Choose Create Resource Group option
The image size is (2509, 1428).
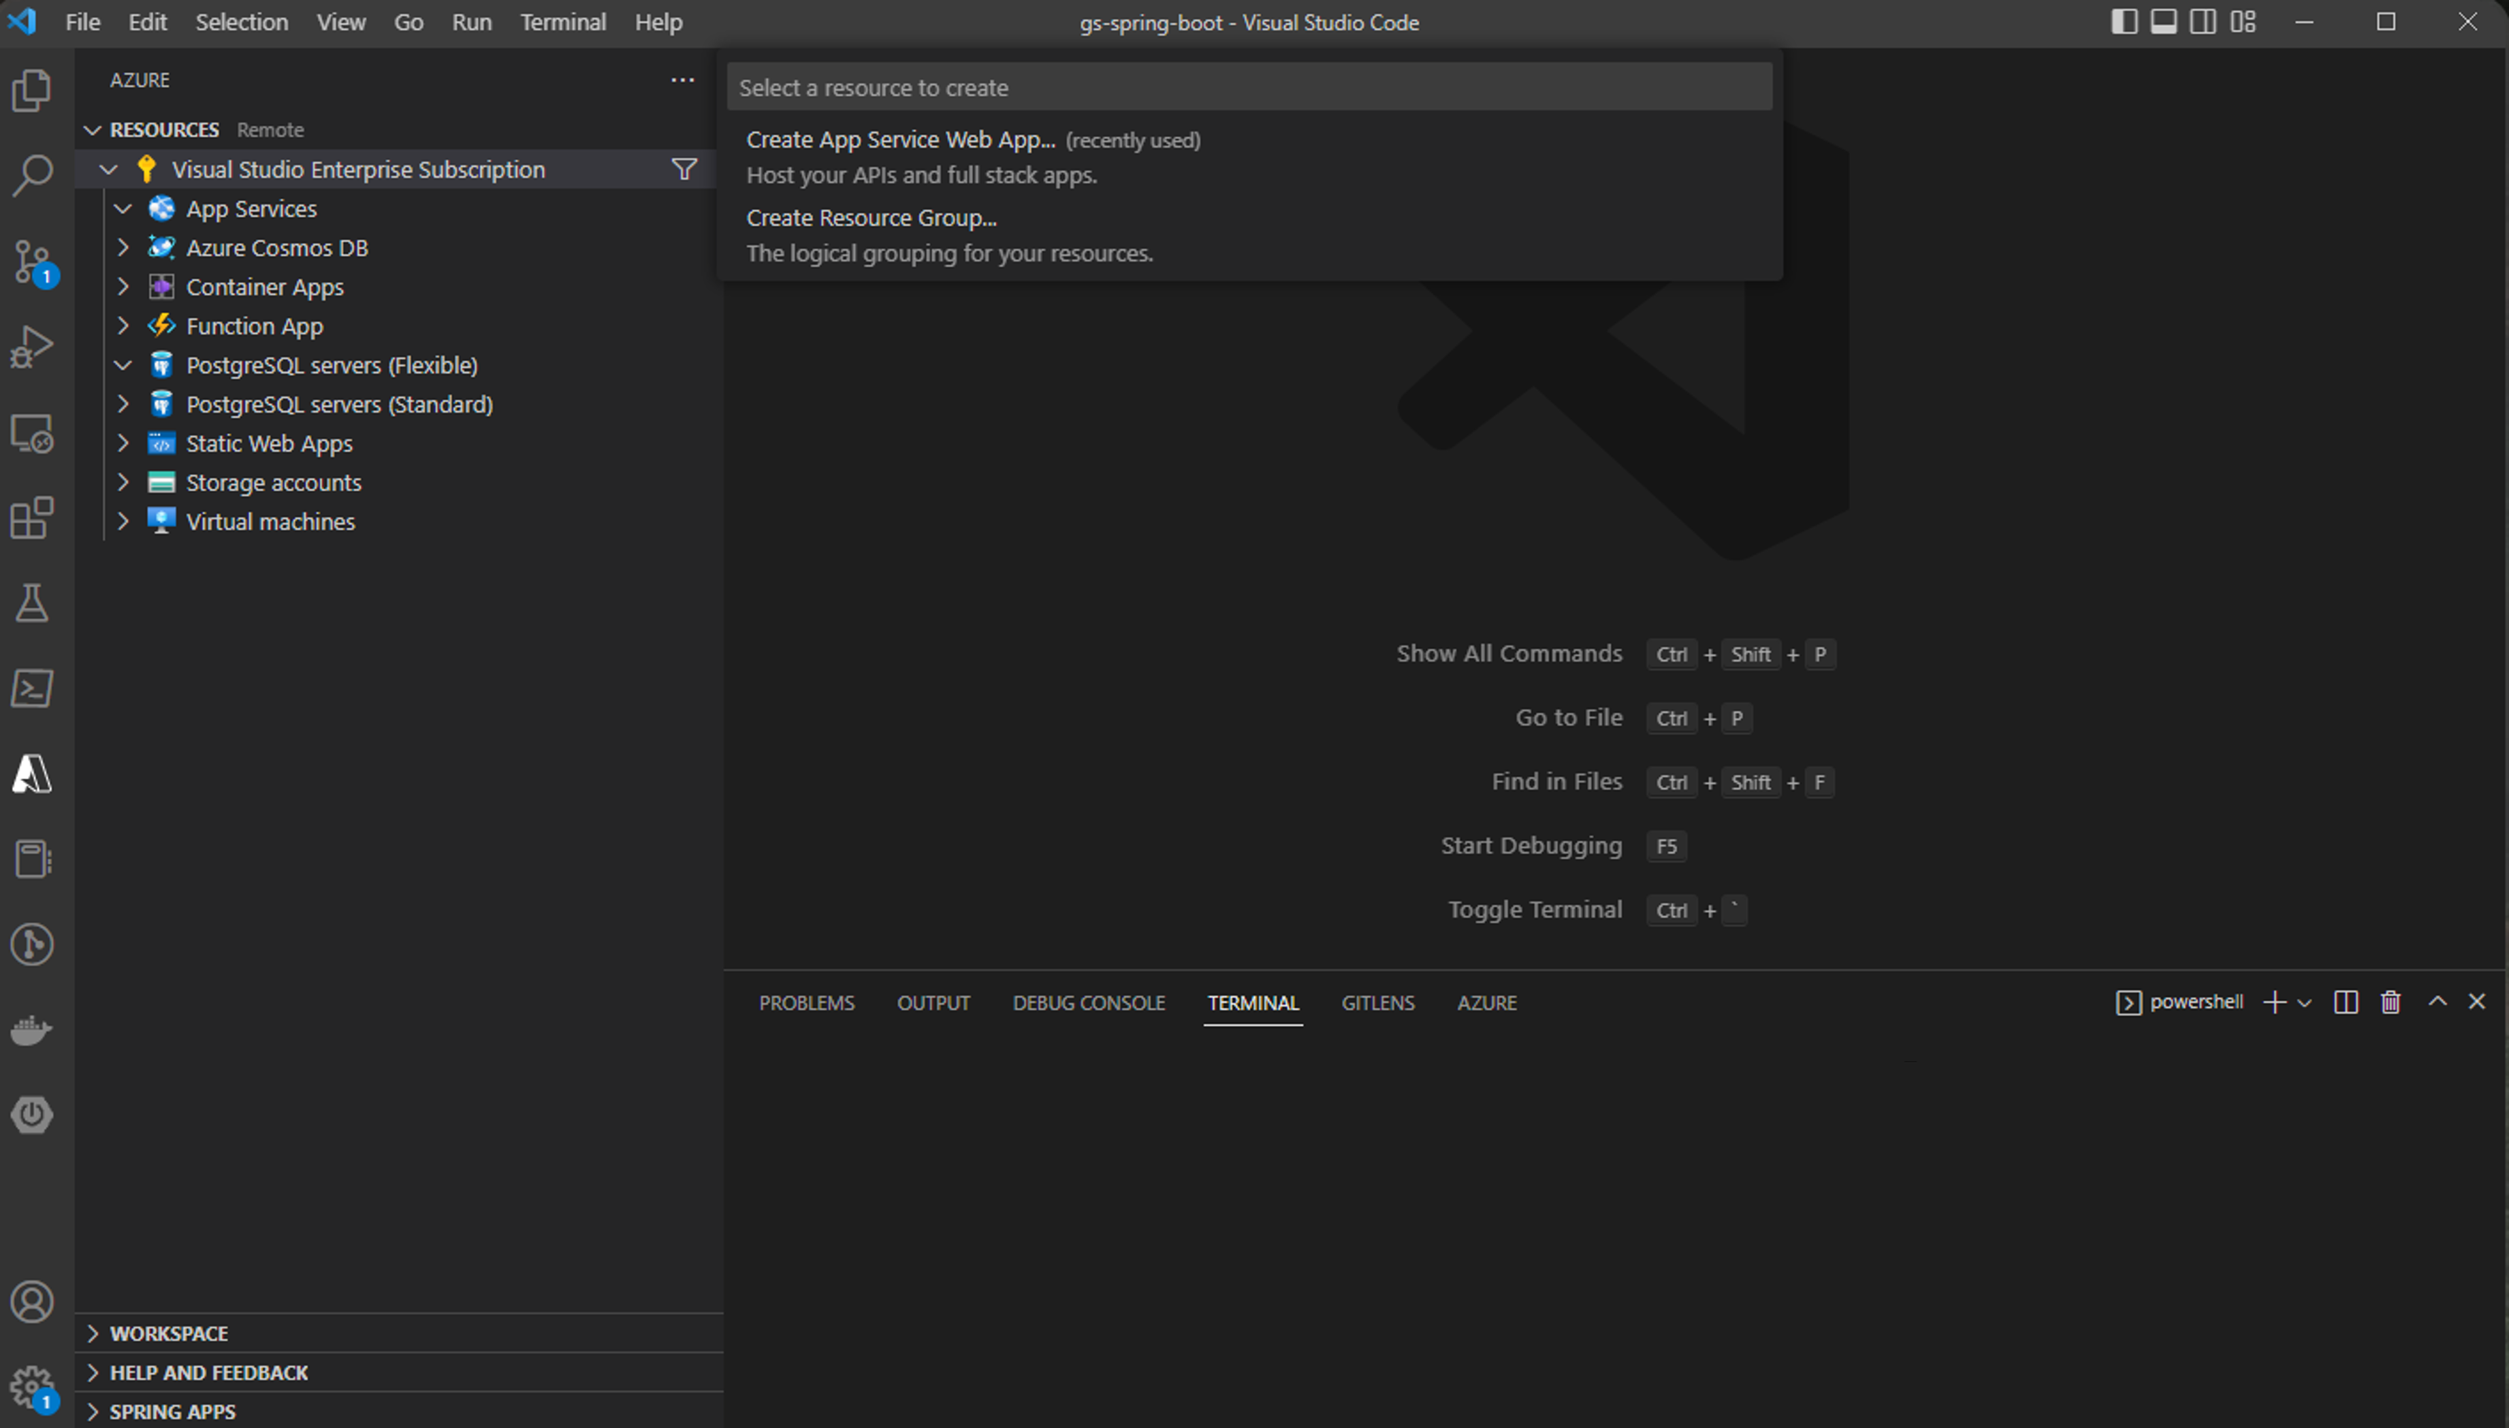click(x=1249, y=236)
